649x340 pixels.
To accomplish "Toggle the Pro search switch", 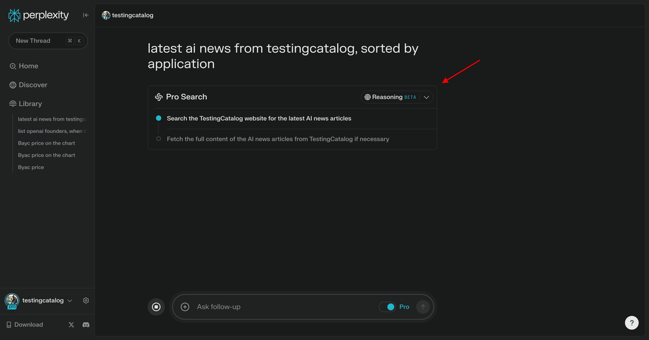I will point(387,307).
